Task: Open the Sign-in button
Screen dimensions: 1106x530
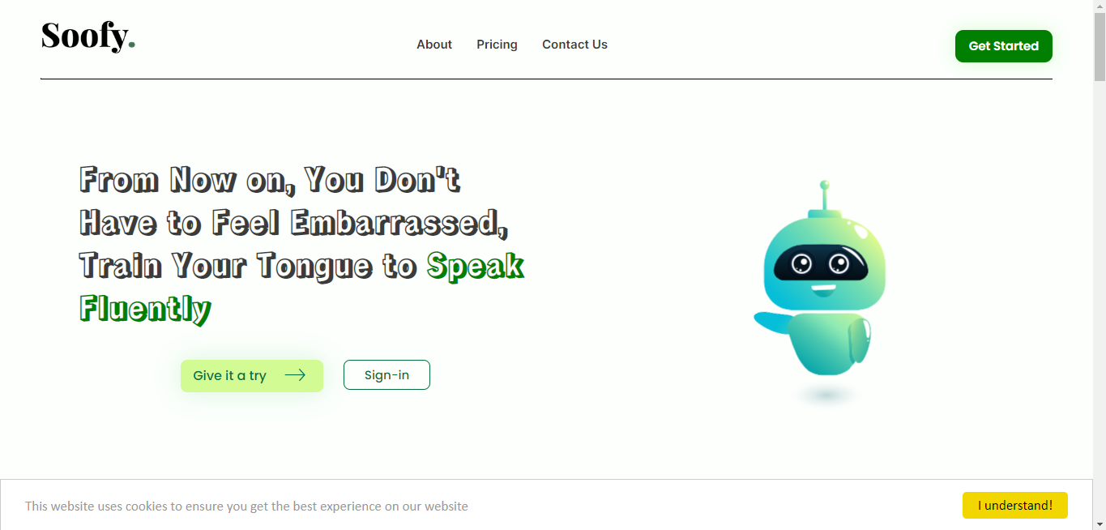Action: pyautogui.click(x=386, y=375)
